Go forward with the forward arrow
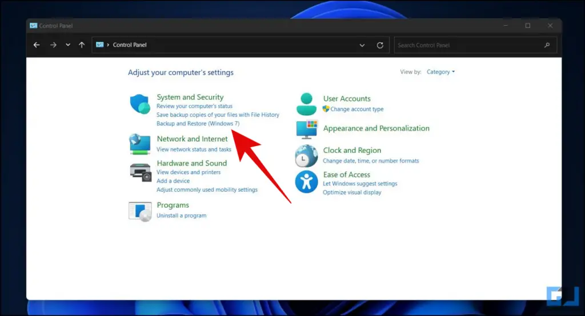 coord(53,45)
